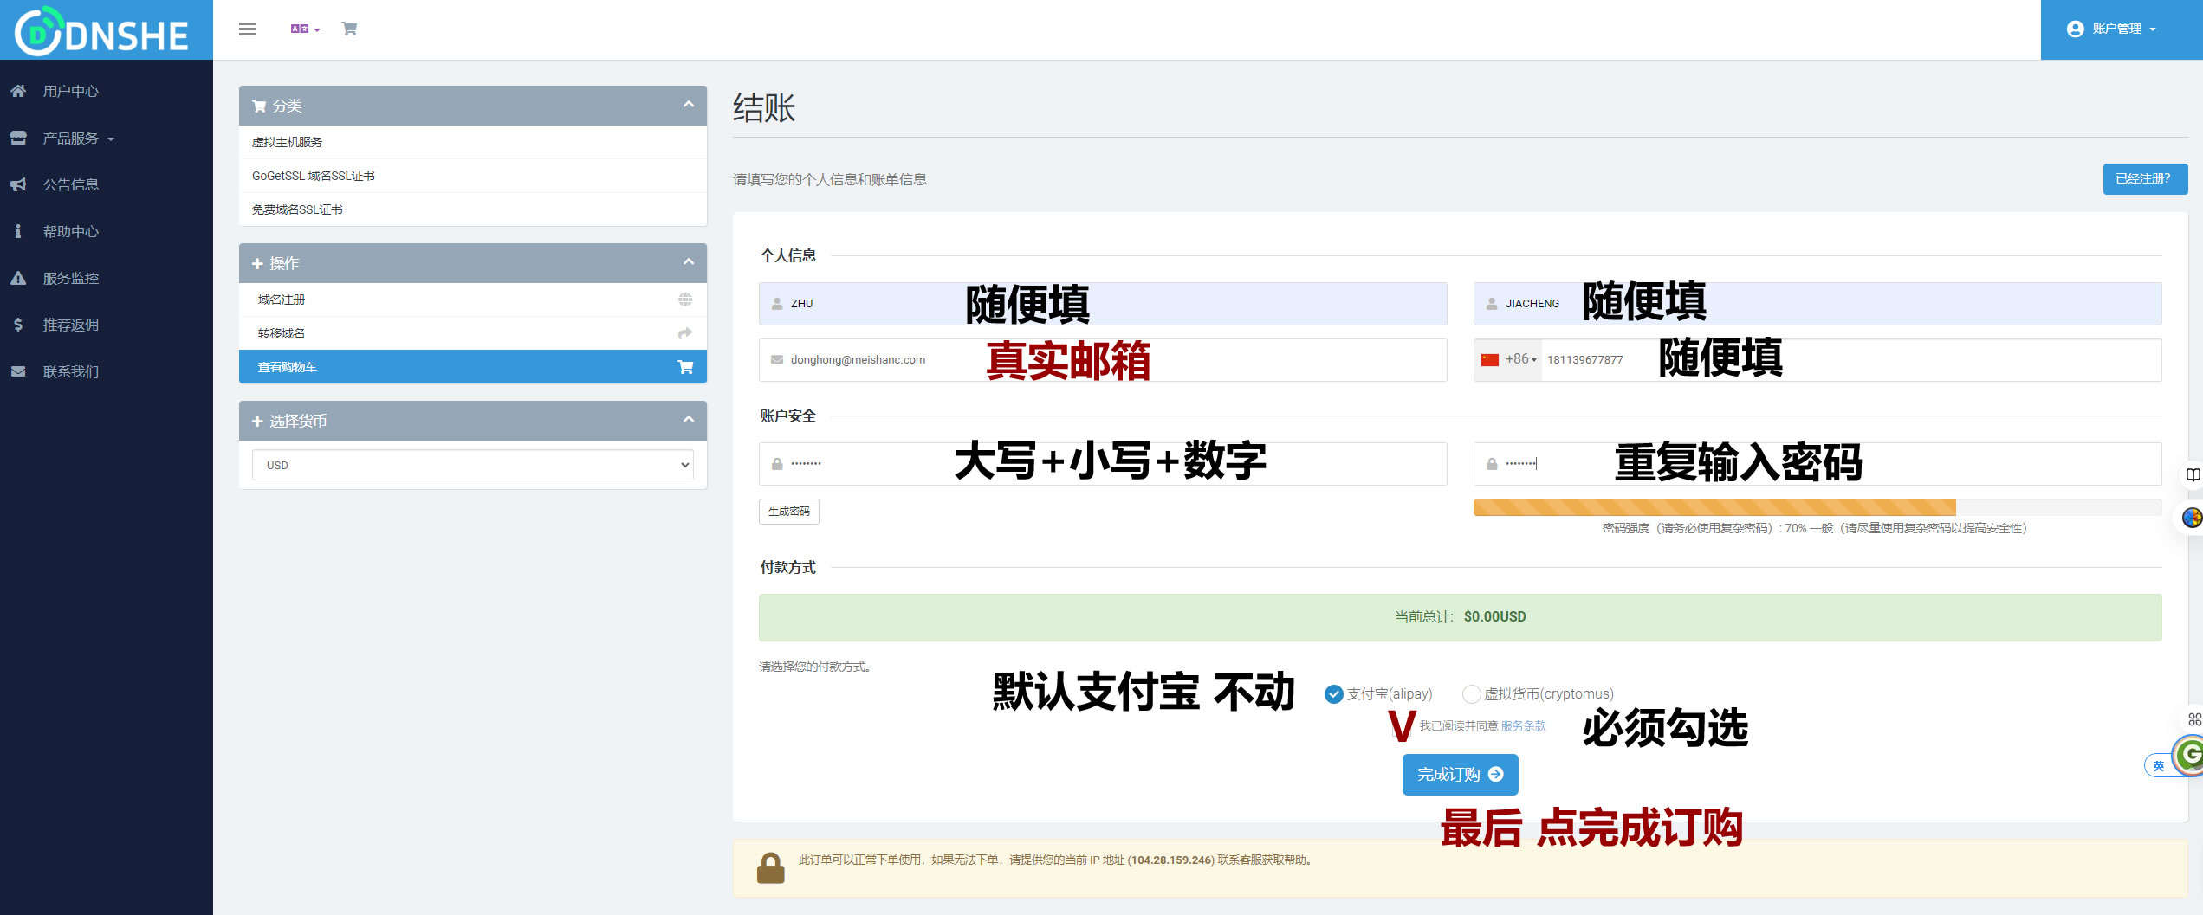Viewport: 2203px width, 915px height.
Task: Click the four-squares icon on right edge
Action: (2194, 719)
